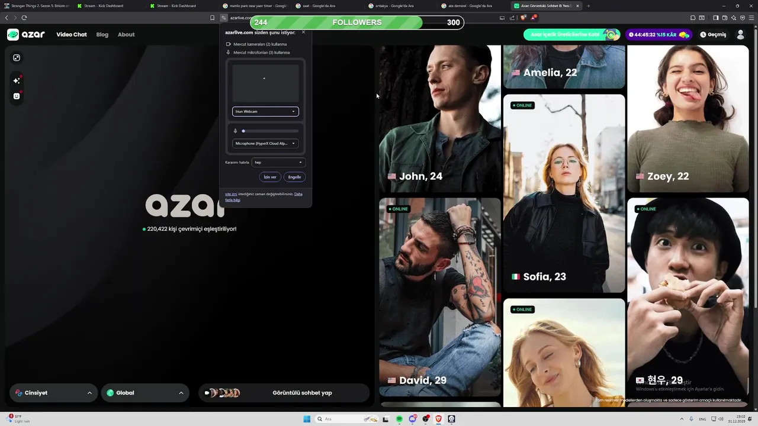Open the Iriun Webcam camera dropdown
Screen dimensions: 758x426
tap(265, 111)
